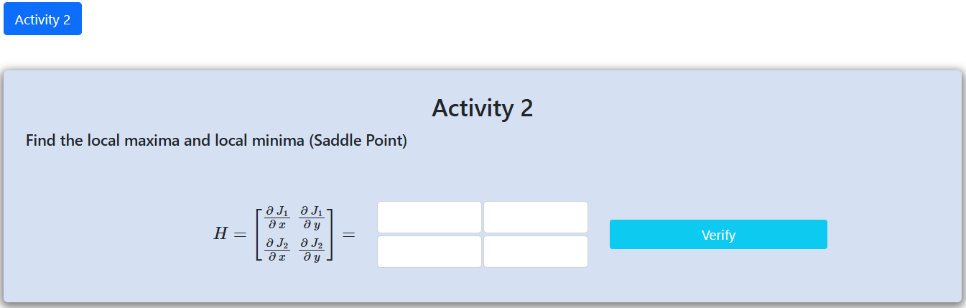Click the Activity 2 card heading
Image resolution: width=966 pixels, height=308 pixels.
[482, 108]
